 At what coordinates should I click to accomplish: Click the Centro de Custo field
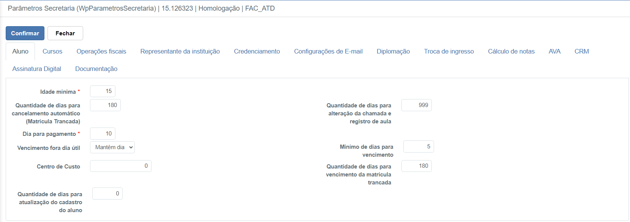click(120, 166)
